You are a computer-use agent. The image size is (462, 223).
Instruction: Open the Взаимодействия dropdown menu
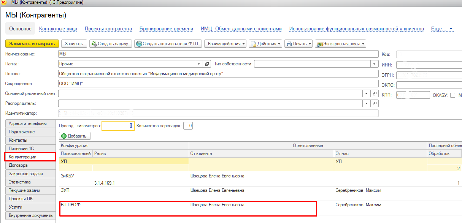[225, 44]
